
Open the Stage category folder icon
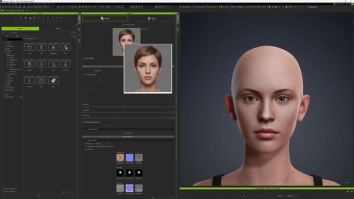coord(42,80)
